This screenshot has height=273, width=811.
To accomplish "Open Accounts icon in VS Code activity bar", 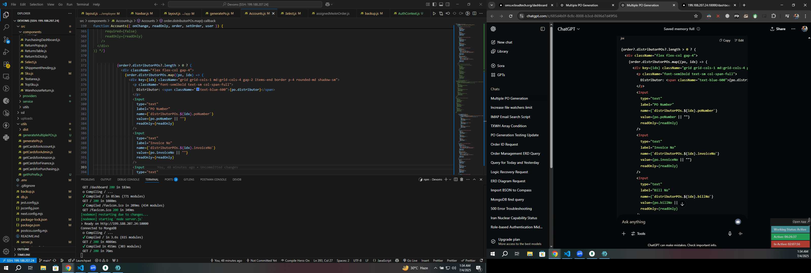I will click(6, 239).
